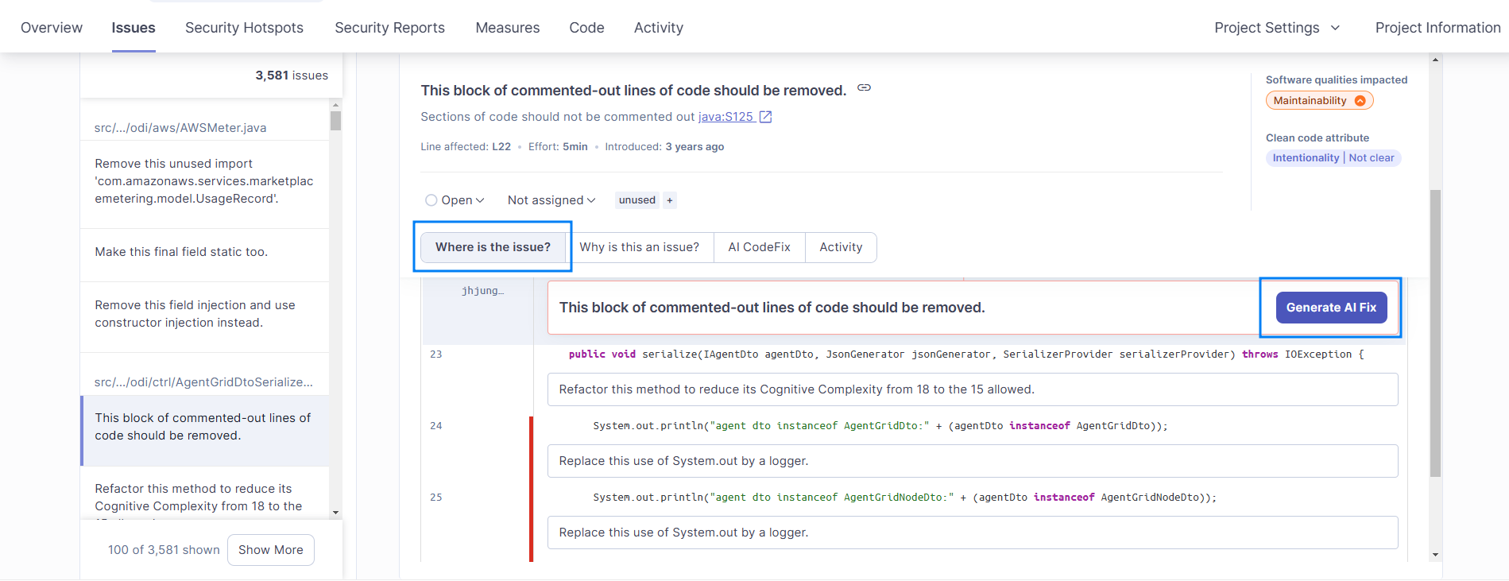Click the Intentionality Not clear attribute badge
This screenshot has width=1509, height=581.
(1333, 158)
